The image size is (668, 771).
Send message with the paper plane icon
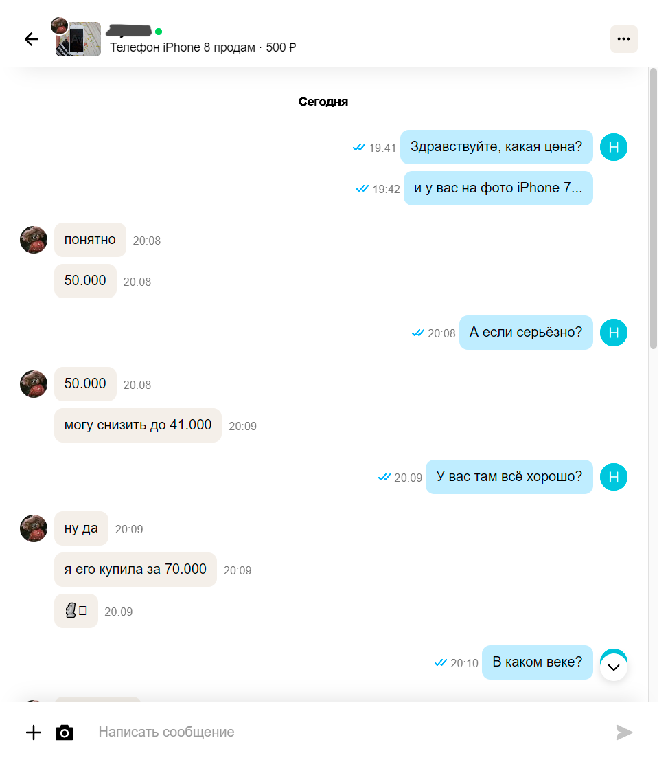(624, 732)
